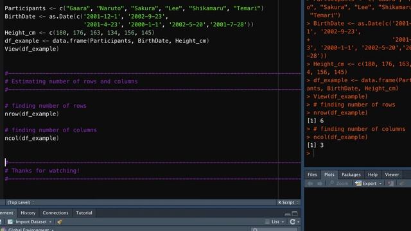Open the Export dropdown arrow

point(380,184)
